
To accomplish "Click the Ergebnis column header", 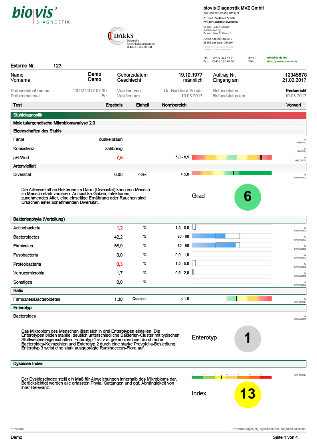I will (114, 105).
